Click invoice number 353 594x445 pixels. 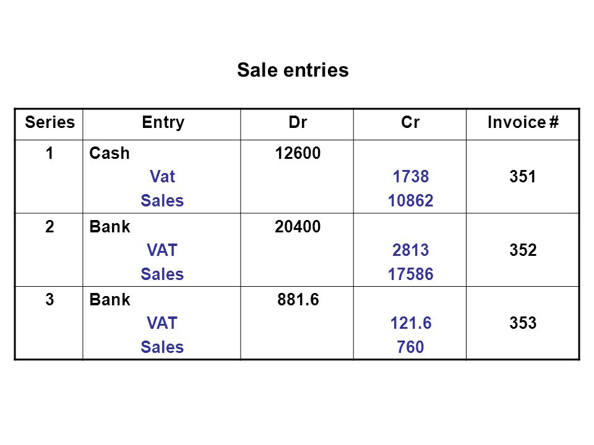tap(523, 323)
